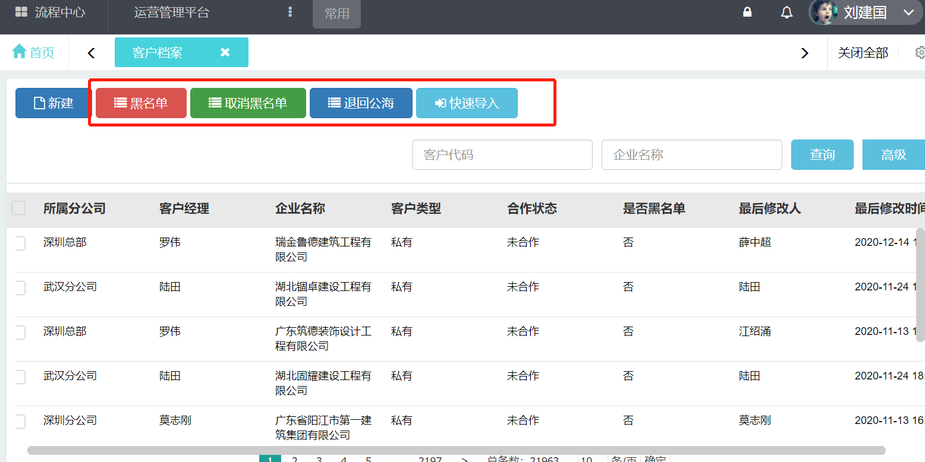Open the three-dot menu beside 运营管理平台

point(290,12)
